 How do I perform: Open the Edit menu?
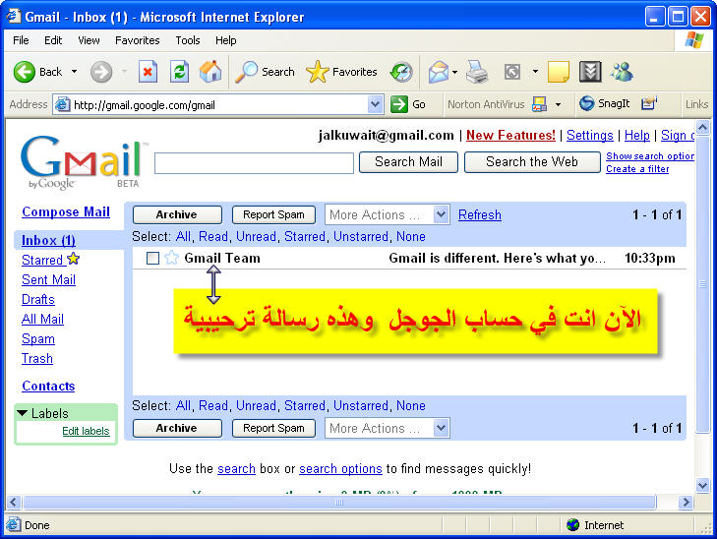[53, 40]
